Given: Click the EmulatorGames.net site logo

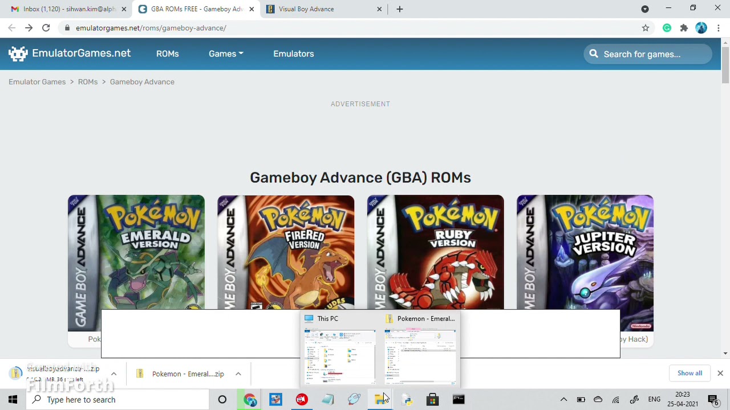Looking at the screenshot, I should pos(70,54).
